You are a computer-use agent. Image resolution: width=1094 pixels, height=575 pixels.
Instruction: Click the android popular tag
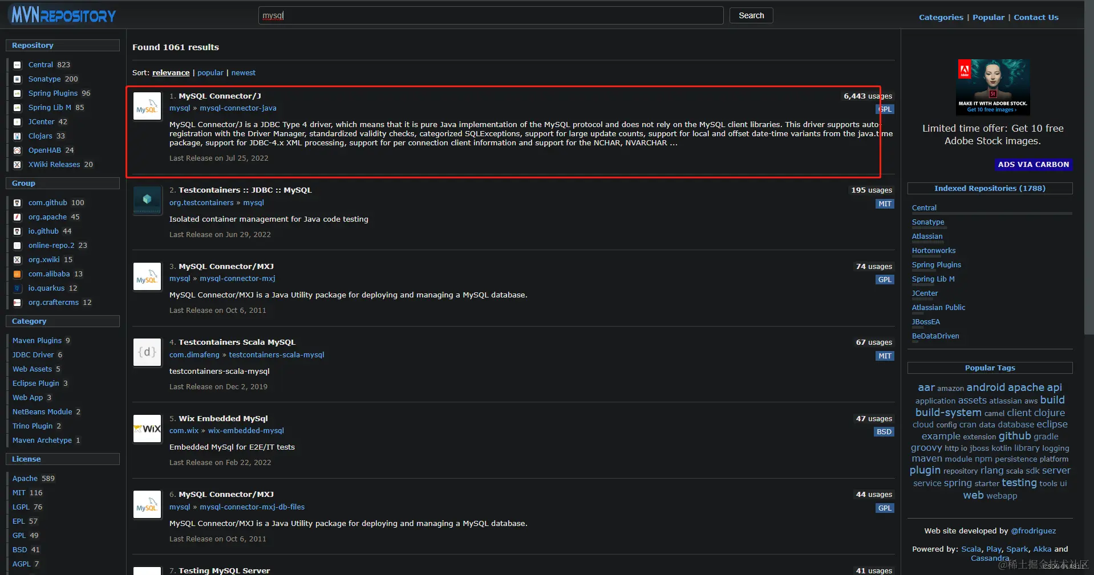click(x=986, y=388)
